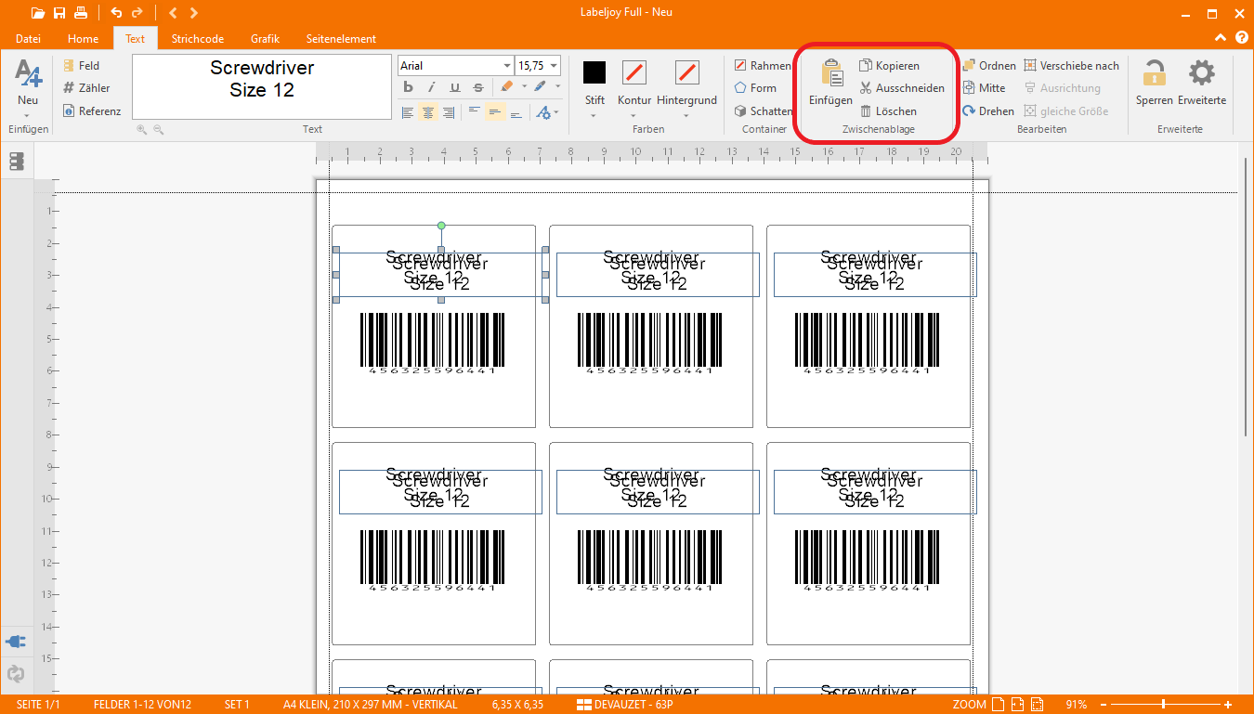Paste with the Einfügen clipboard button
1254x714 pixels.
pyautogui.click(x=830, y=84)
